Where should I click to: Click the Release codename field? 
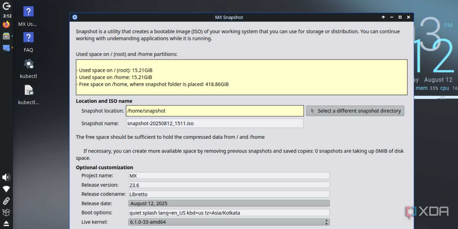(x=229, y=194)
